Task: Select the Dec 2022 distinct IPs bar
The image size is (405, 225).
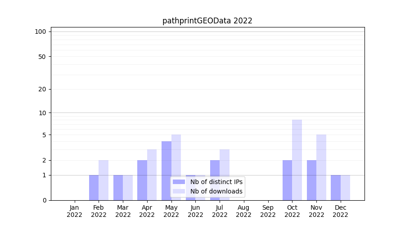Action: [x=336, y=188]
